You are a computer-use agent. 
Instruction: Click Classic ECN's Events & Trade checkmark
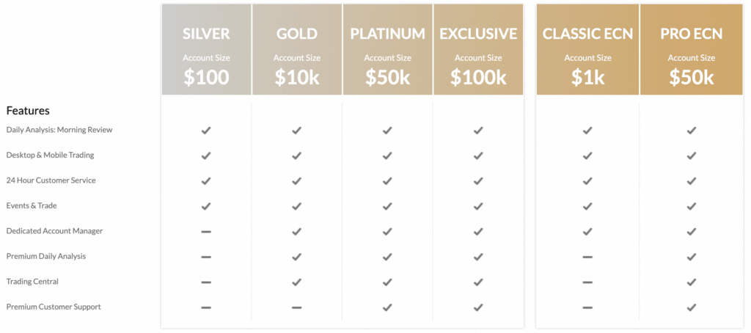[x=587, y=206]
